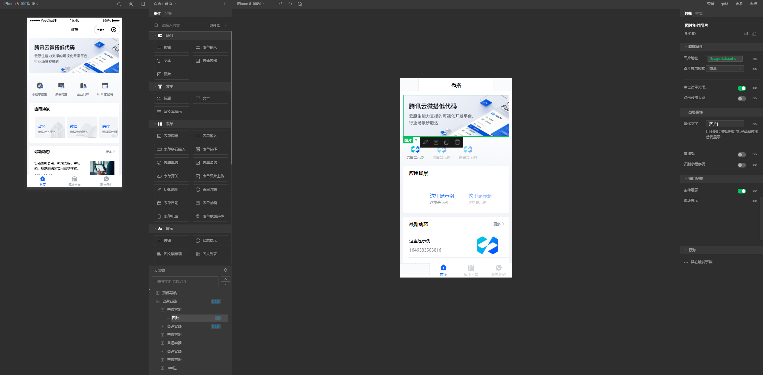The width and height of the screenshot is (763, 375).
Task: Switch to the 区块 tab
Action: [168, 13]
